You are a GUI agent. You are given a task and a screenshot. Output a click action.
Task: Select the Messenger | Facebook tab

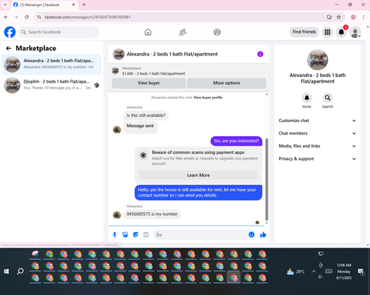(x=44, y=5)
